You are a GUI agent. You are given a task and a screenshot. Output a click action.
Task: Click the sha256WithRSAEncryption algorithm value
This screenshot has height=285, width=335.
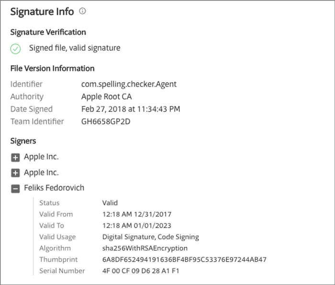click(145, 248)
